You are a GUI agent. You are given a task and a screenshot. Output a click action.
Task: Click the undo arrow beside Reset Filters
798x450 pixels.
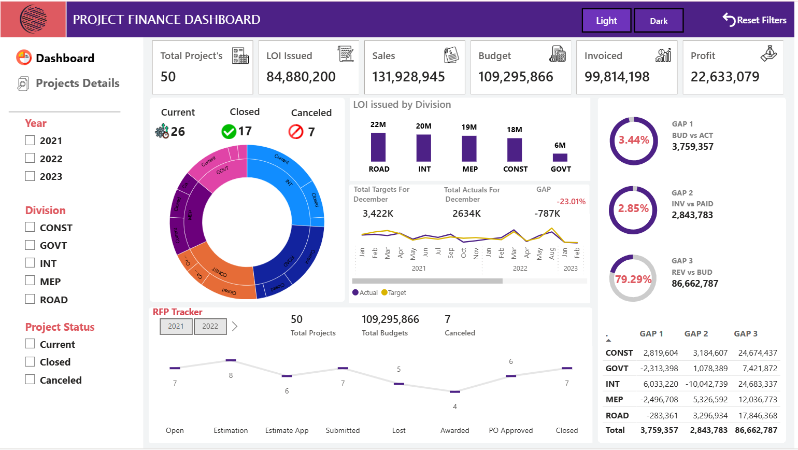[729, 19]
